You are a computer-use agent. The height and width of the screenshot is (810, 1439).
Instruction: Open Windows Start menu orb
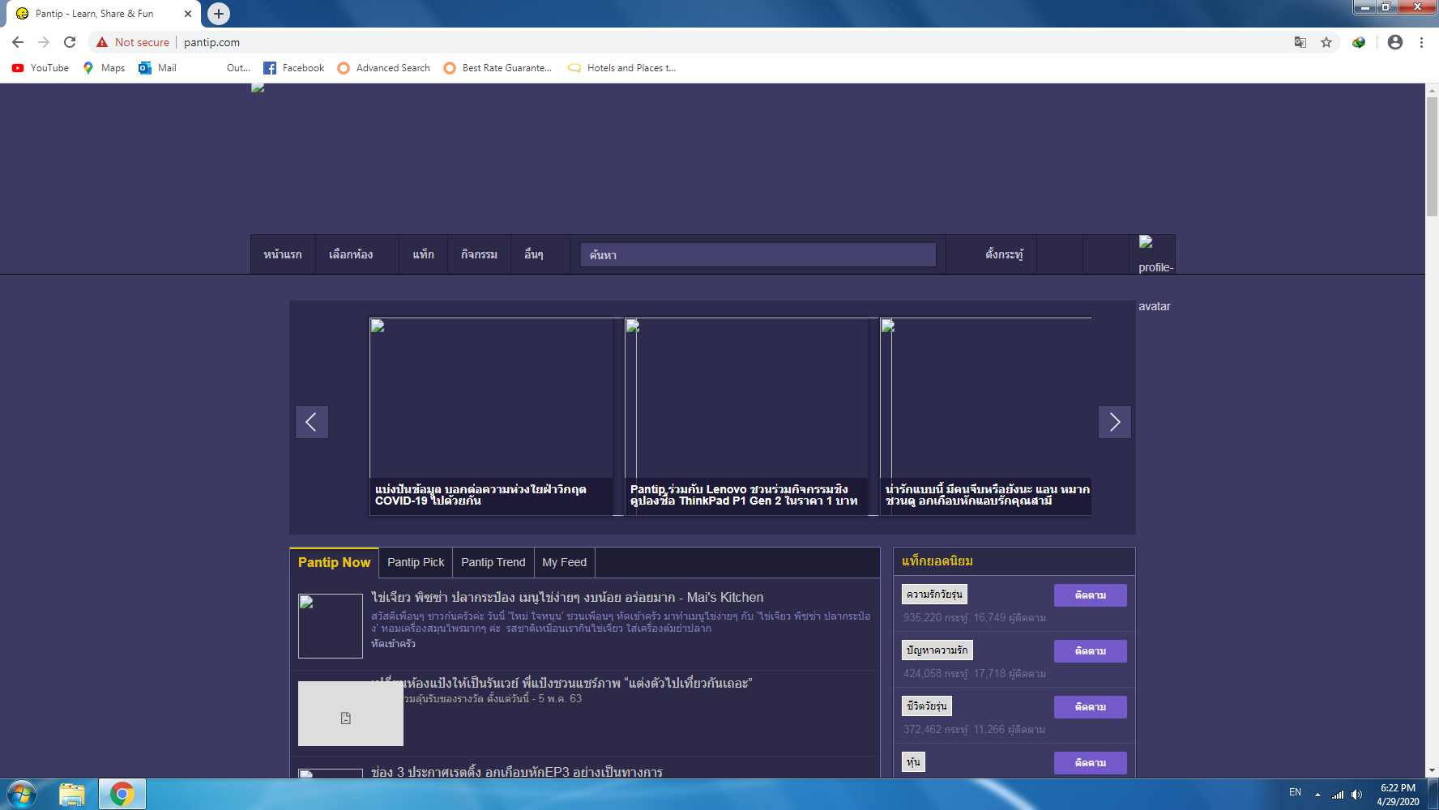click(x=22, y=794)
